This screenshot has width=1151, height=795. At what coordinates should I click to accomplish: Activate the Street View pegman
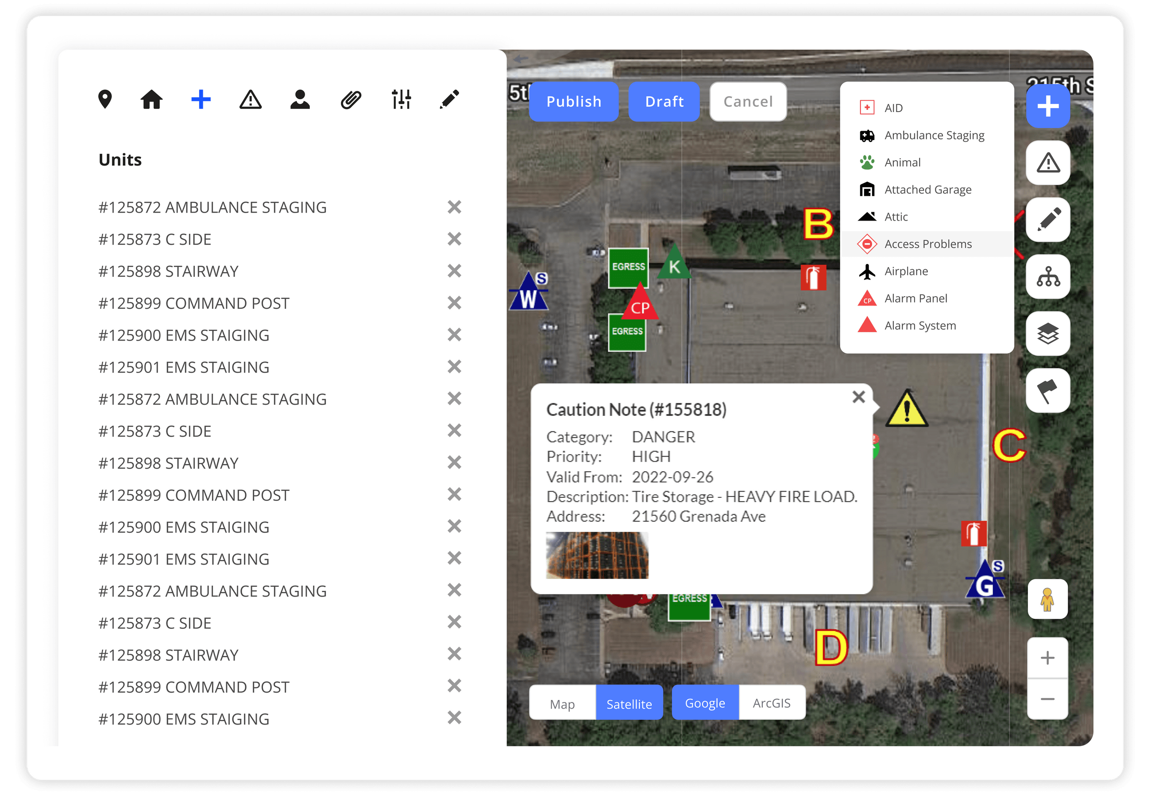pyautogui.click(x=1048, y=600)
